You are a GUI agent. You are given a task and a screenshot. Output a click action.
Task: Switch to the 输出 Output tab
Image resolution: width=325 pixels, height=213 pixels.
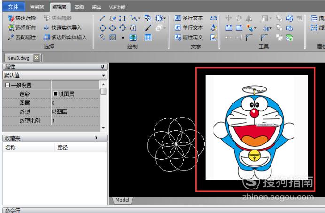[97, 7]
